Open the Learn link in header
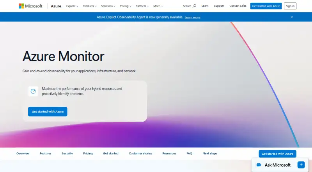The height and width of the screenshot is (172, 312). (x=205, y=6)
